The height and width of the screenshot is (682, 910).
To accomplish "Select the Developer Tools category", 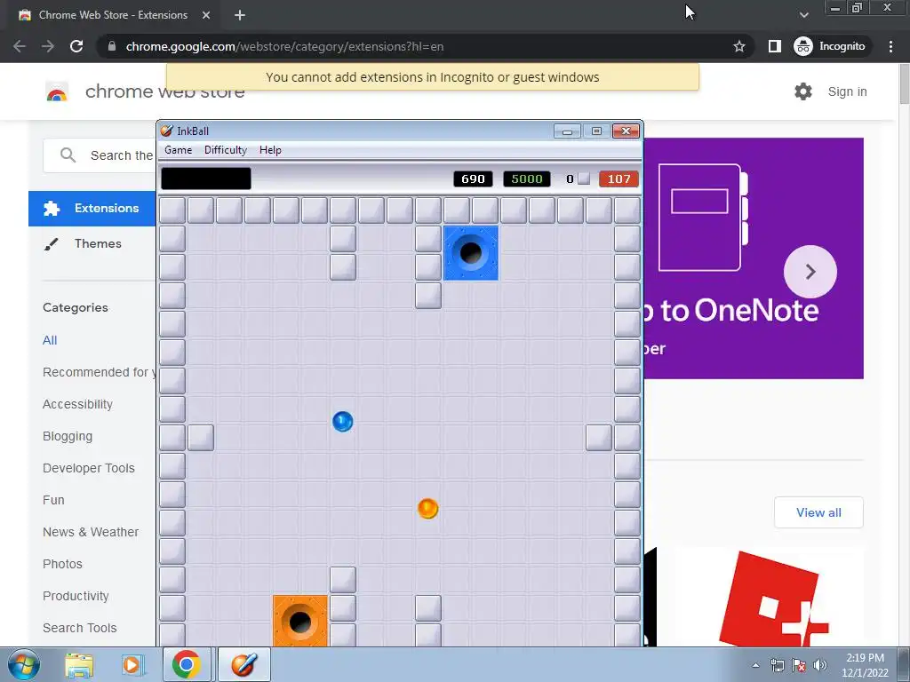I will point(89,468).
